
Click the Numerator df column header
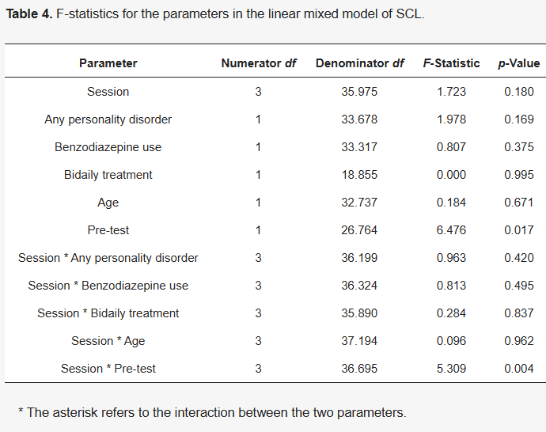259,63
